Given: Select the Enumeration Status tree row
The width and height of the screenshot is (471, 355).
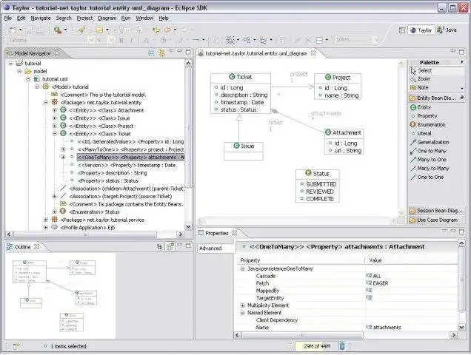Looking at the screenshot, I should pos(94,212).
